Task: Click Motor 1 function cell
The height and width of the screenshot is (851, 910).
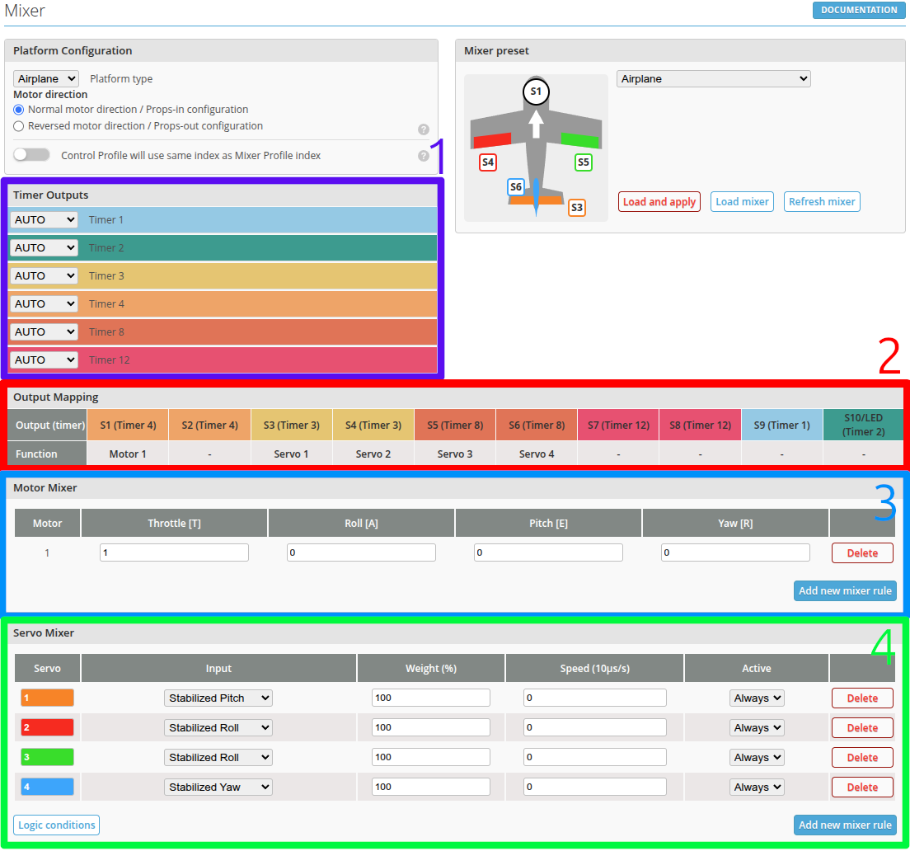Action: 129,454
